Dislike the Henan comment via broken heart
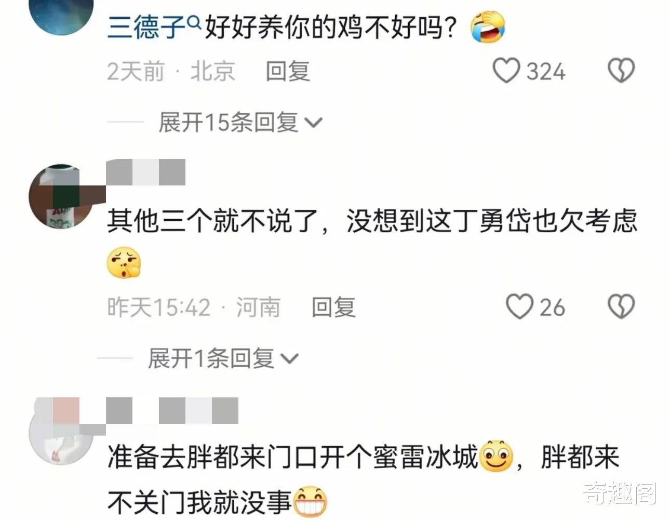 pos(621,306)
